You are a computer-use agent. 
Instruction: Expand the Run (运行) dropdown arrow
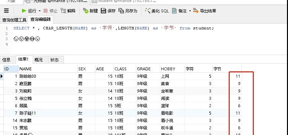click(40, 11)
